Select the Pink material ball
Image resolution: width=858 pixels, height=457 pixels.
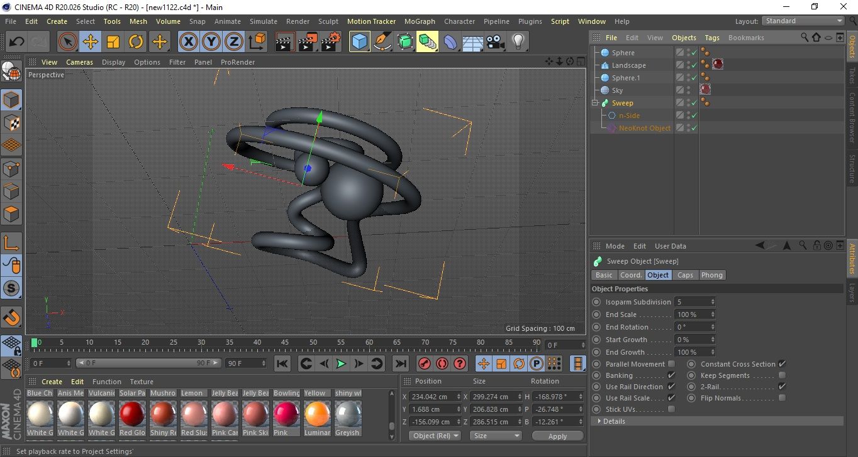[x=286, y=414]
